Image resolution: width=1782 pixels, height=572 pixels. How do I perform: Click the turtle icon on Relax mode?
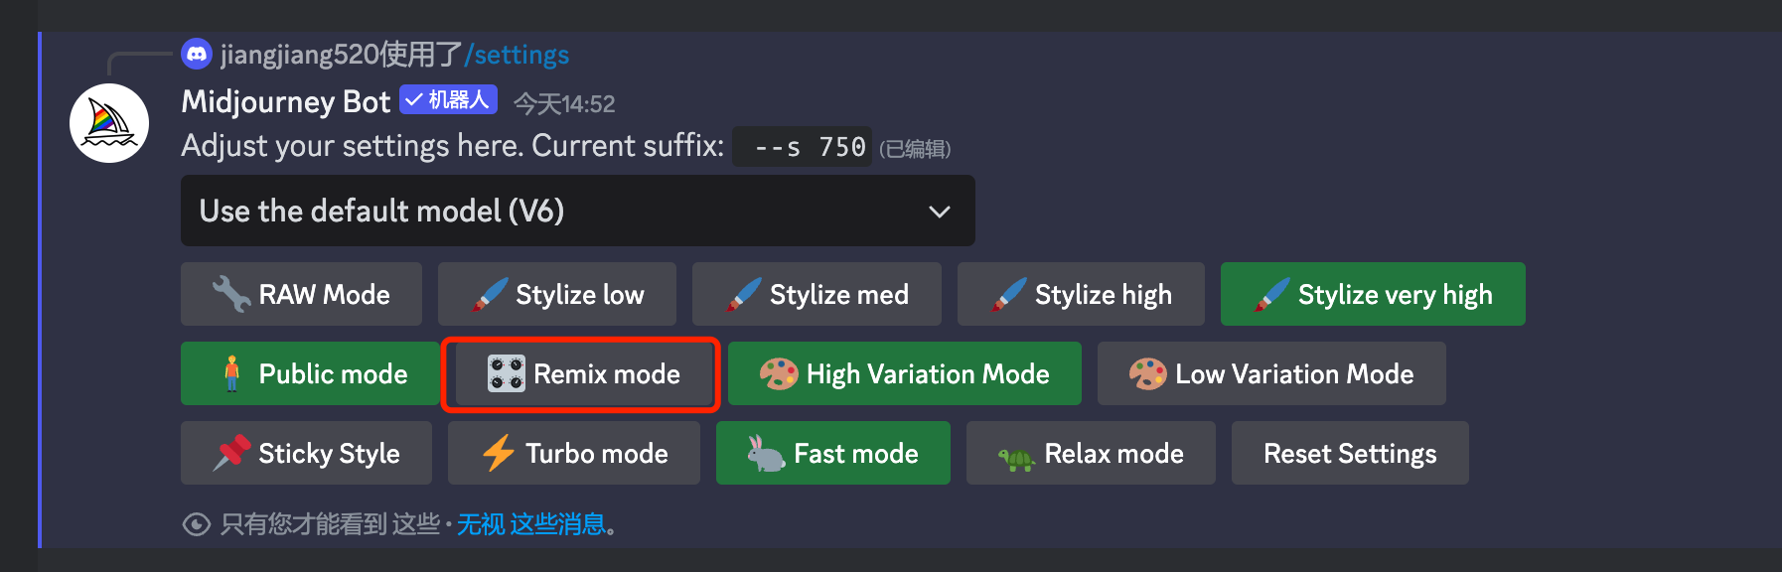point(1016,457)
